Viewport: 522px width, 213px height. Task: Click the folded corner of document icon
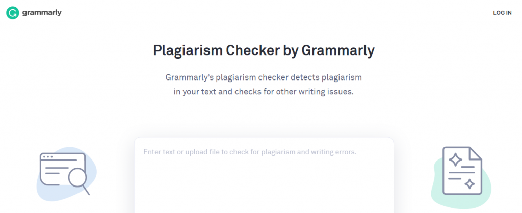476,153
